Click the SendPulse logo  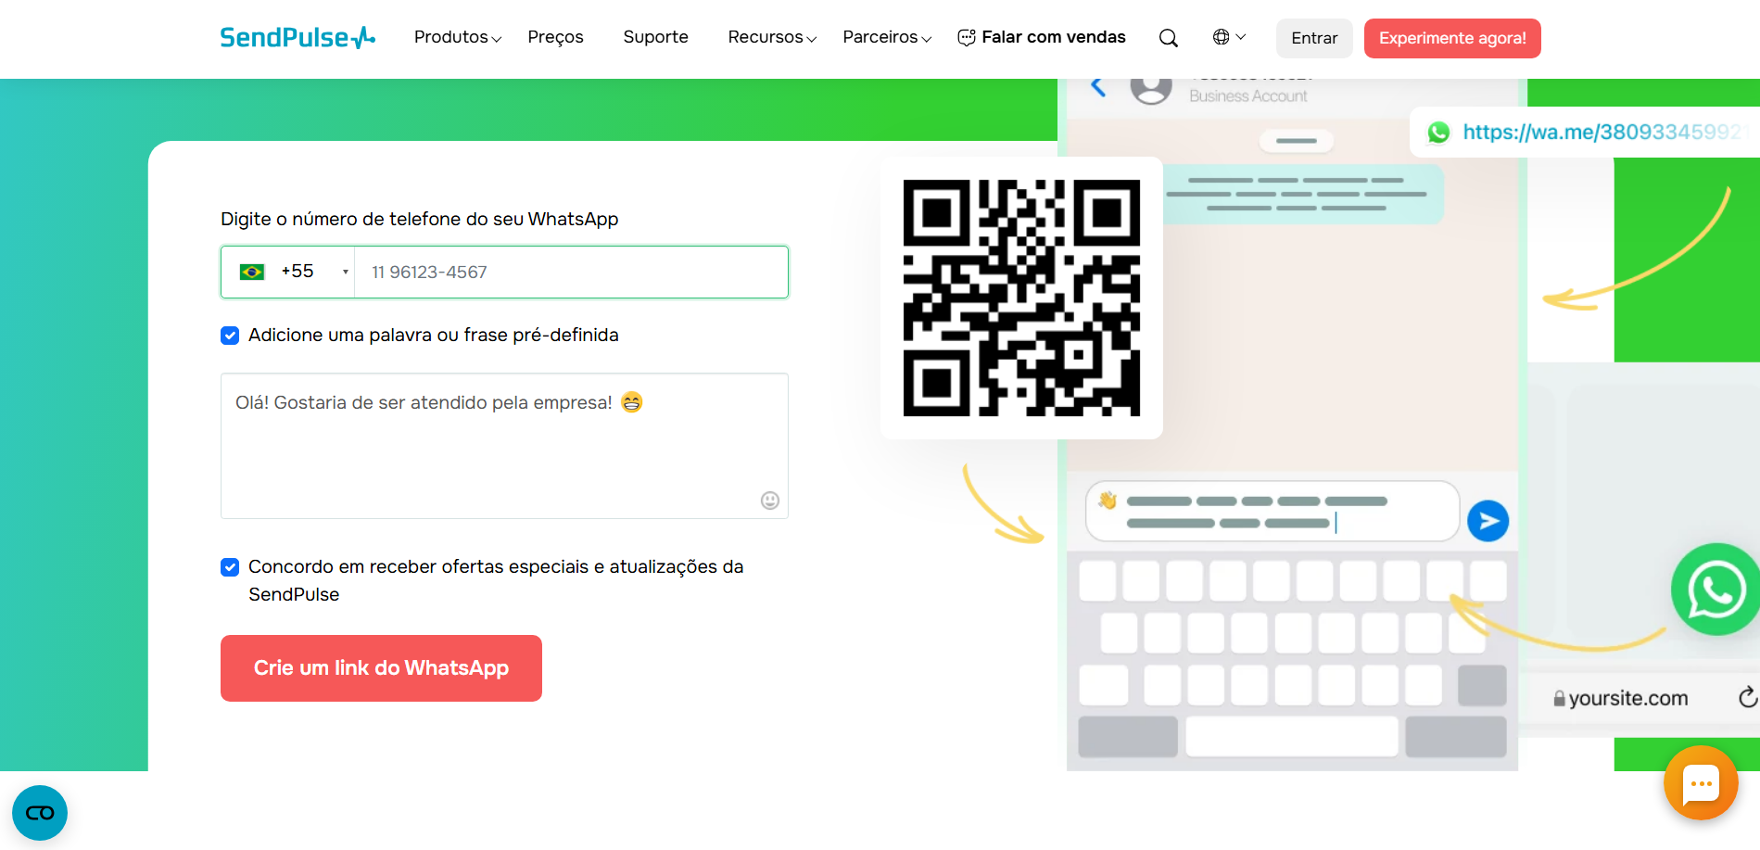click(x=298, y=37)
